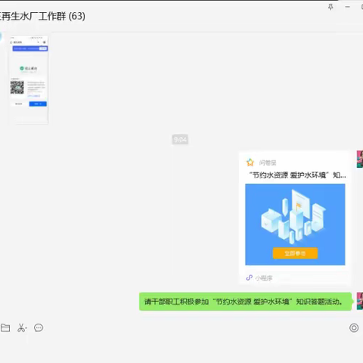Click the 小程序 link icon

click(249, 278)
